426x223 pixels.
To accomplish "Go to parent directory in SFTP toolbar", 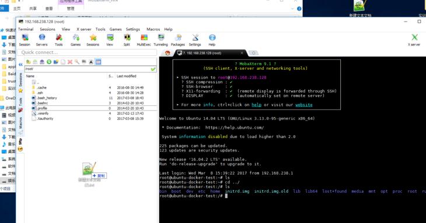I will click(x=28, y=62).
